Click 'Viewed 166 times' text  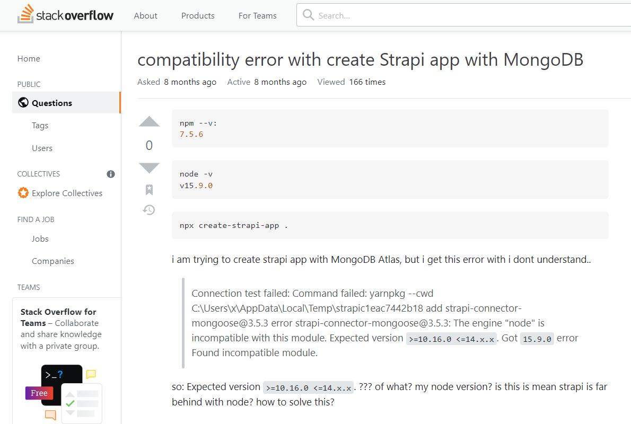tap(352, 82)
